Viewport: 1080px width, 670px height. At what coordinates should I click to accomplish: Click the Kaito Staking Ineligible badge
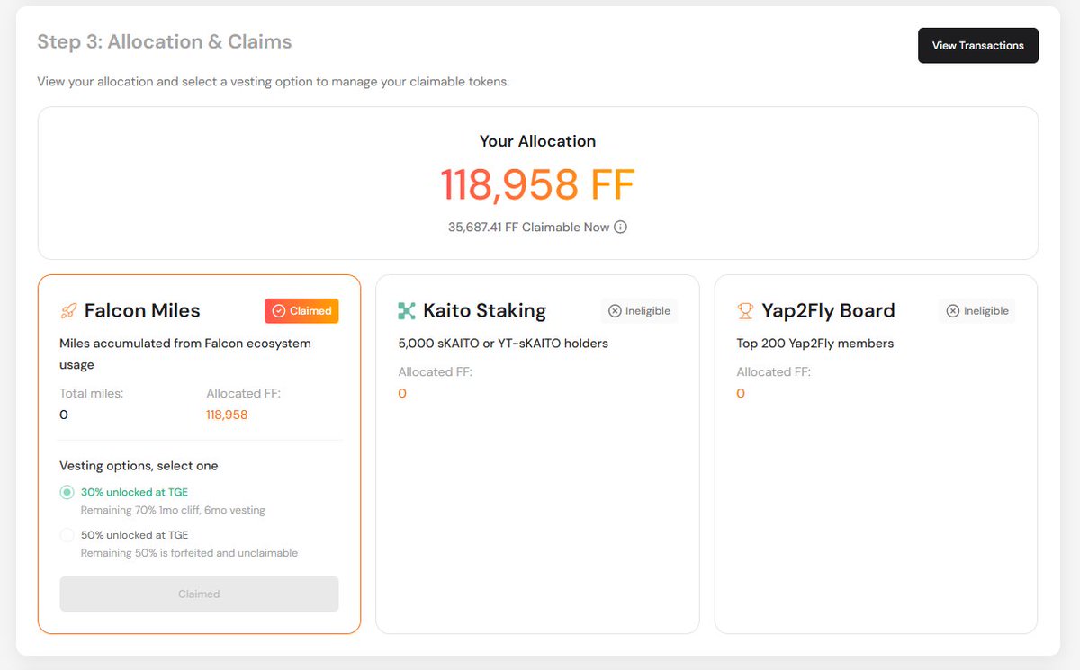(639, 311)
